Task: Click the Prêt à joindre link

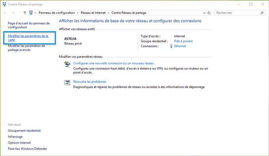Action: click(184, 41)
